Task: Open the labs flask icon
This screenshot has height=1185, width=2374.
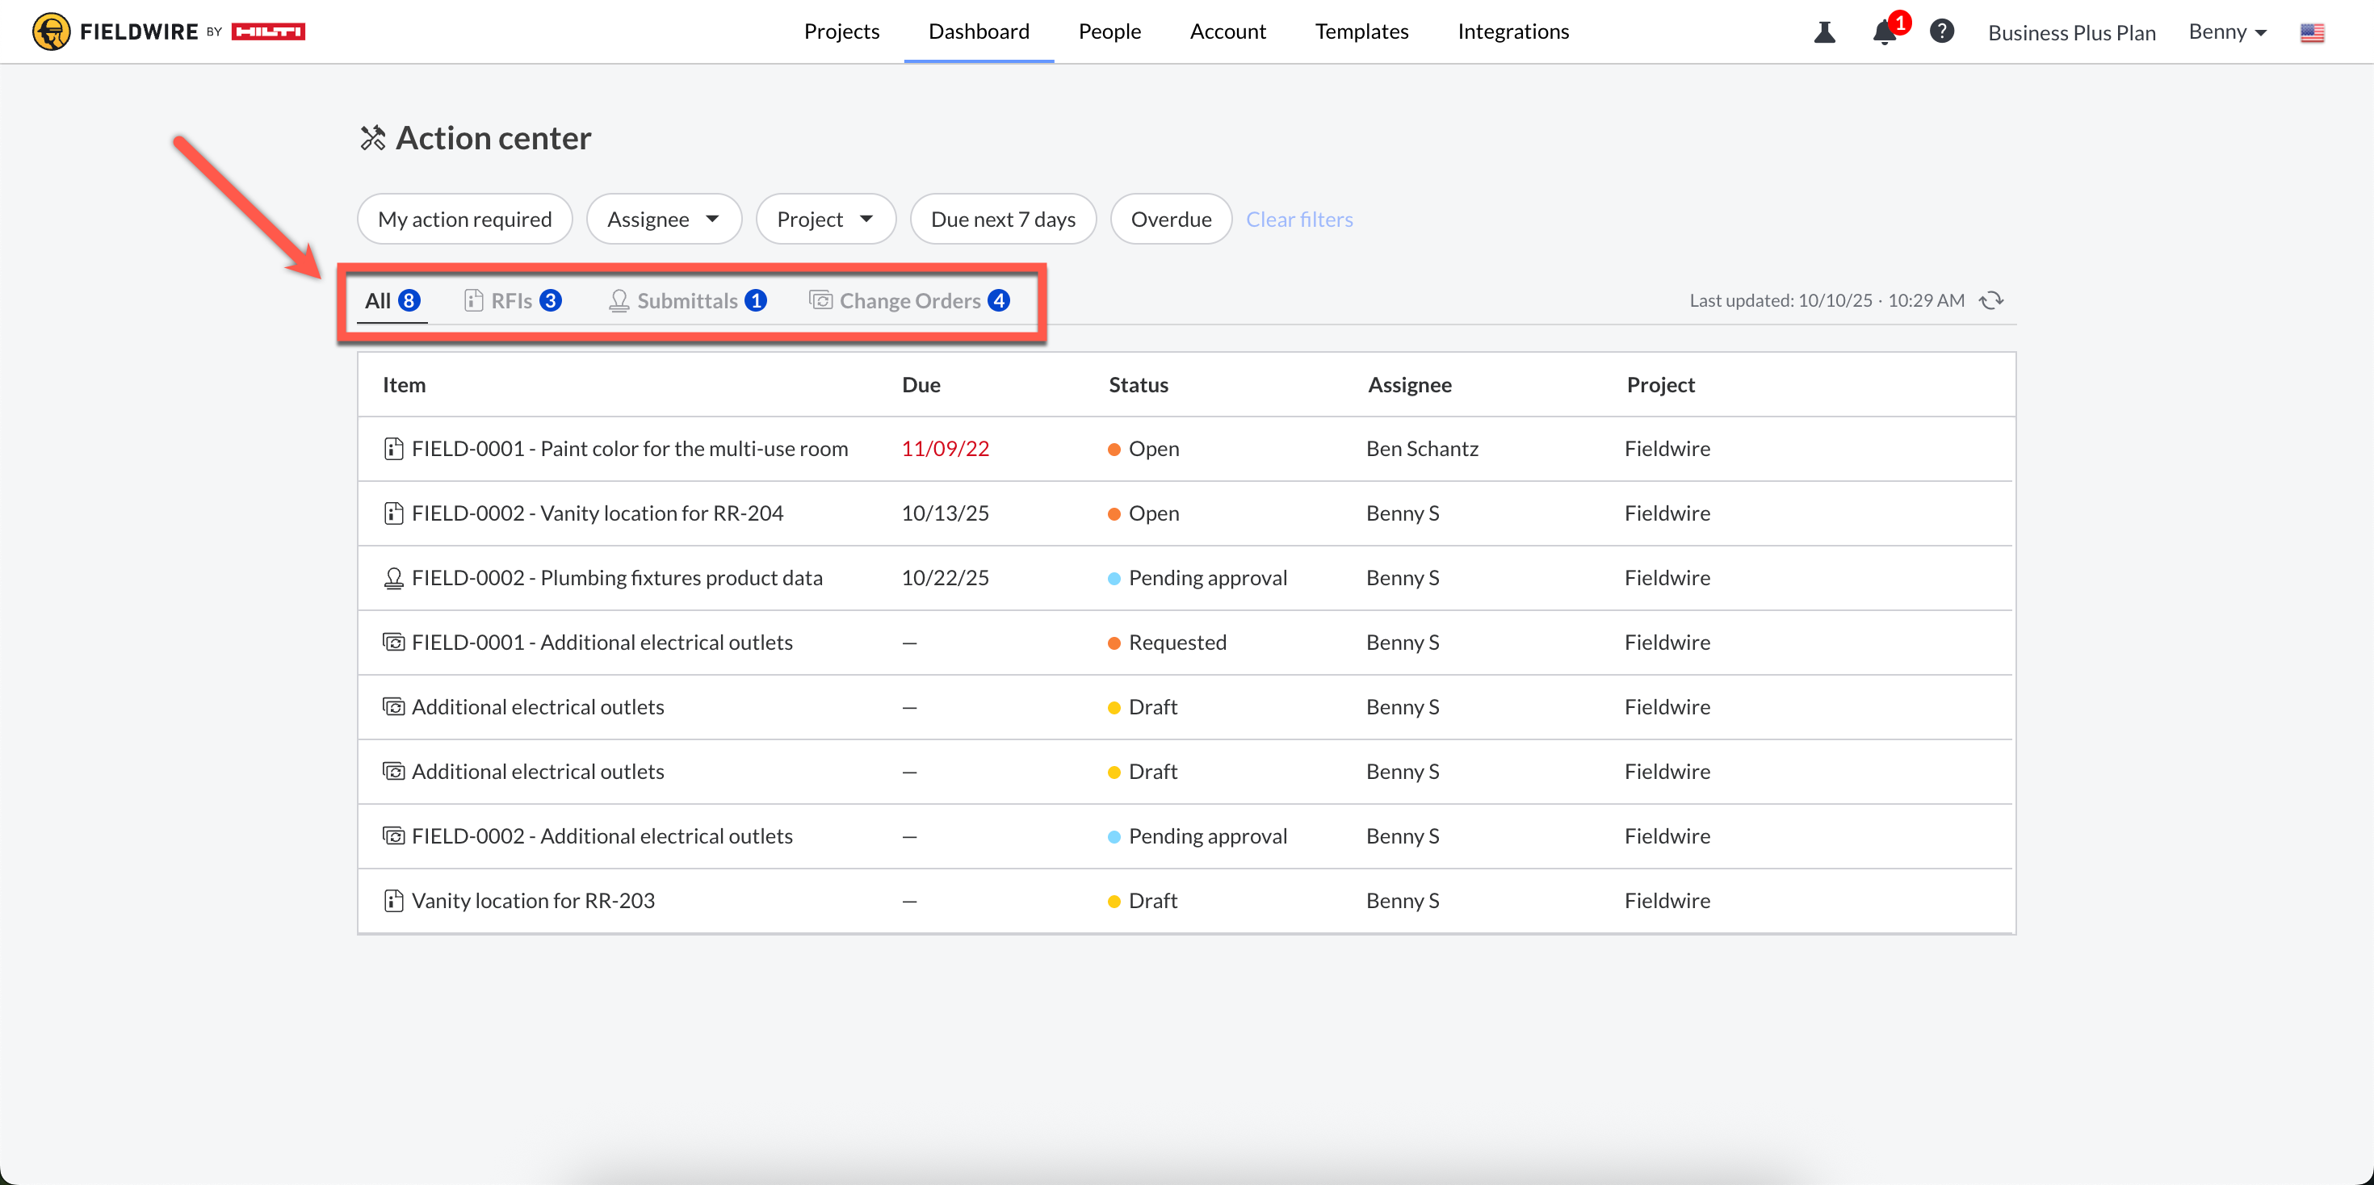Action: (x=1824, y=32)
